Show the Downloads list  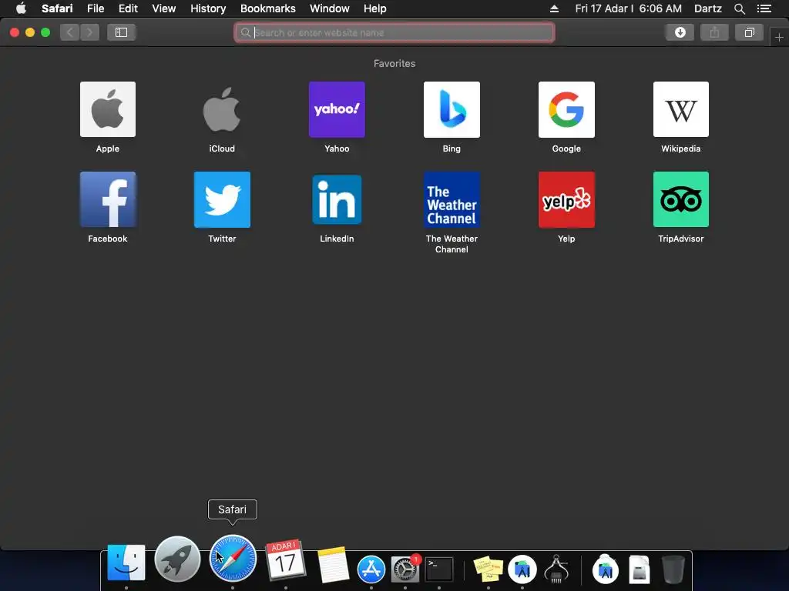[680, 32]
